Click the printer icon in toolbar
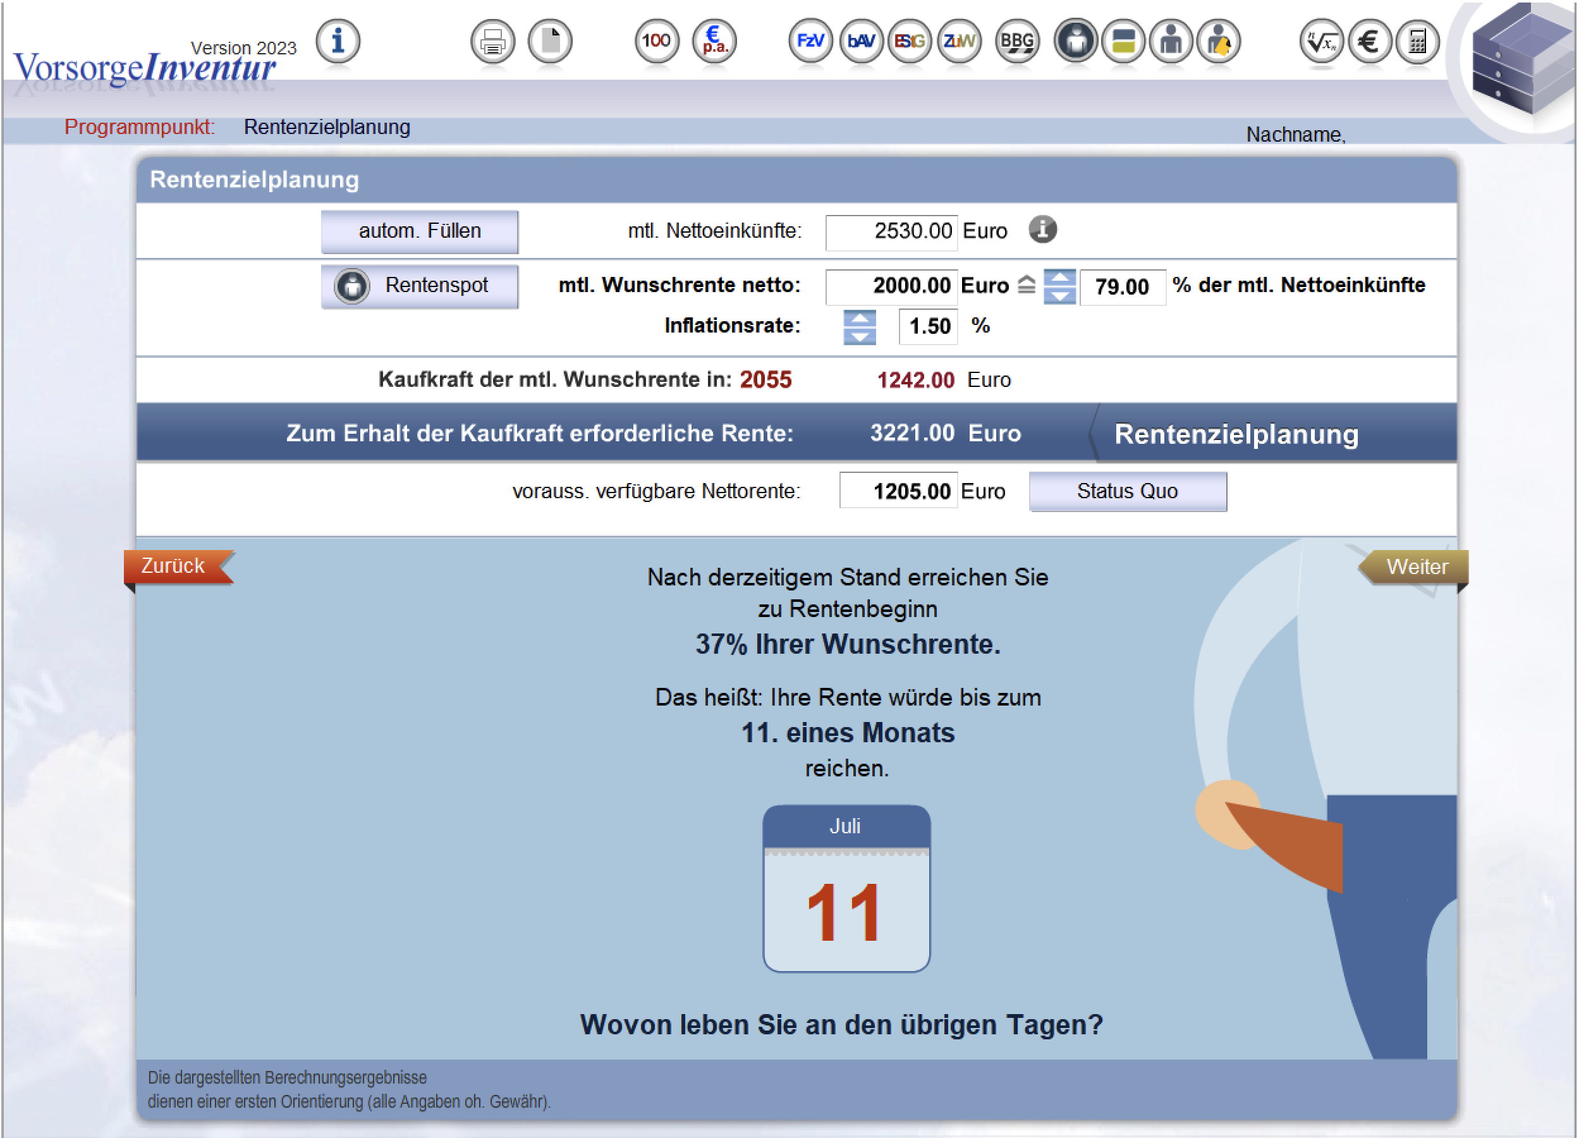 (x=492, y=42)
